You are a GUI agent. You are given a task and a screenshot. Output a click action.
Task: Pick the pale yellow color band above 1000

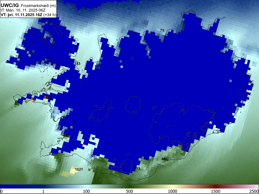[172, 186]
